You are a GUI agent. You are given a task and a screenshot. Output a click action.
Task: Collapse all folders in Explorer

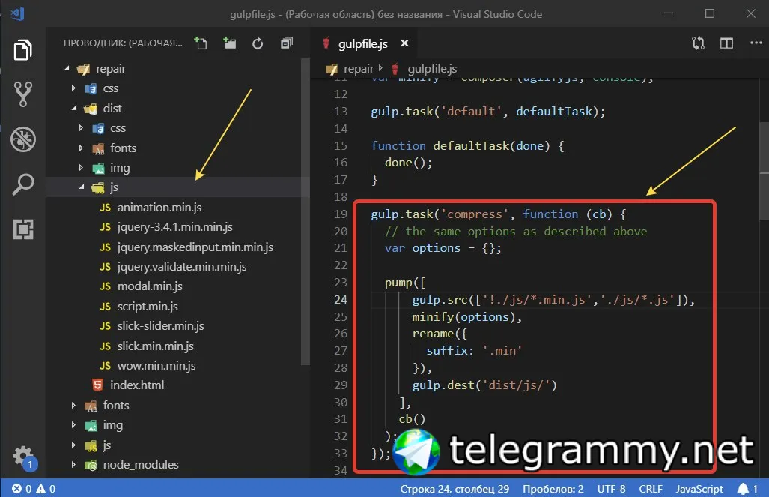pyautogui.click(x=287, y=43)
